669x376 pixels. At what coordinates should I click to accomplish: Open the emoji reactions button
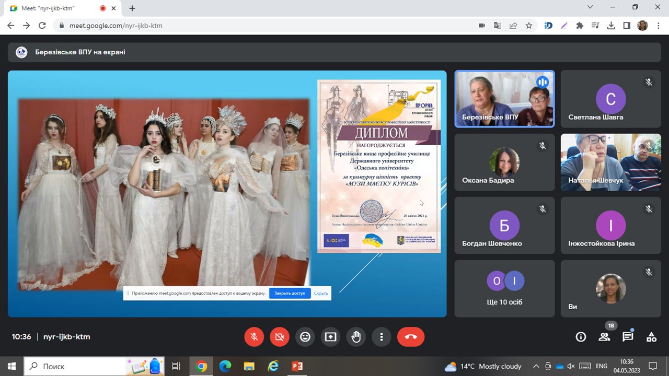[305, 337]
